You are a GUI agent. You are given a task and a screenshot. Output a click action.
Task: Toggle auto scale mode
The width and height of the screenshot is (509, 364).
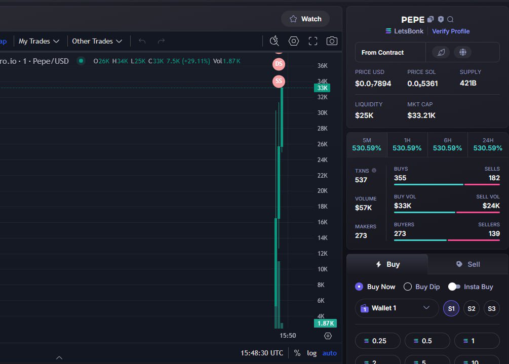330,353
